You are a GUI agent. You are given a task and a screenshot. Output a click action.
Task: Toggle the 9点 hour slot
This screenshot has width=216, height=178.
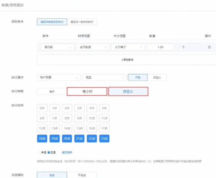pyautogui.click(x=79, y=118)
